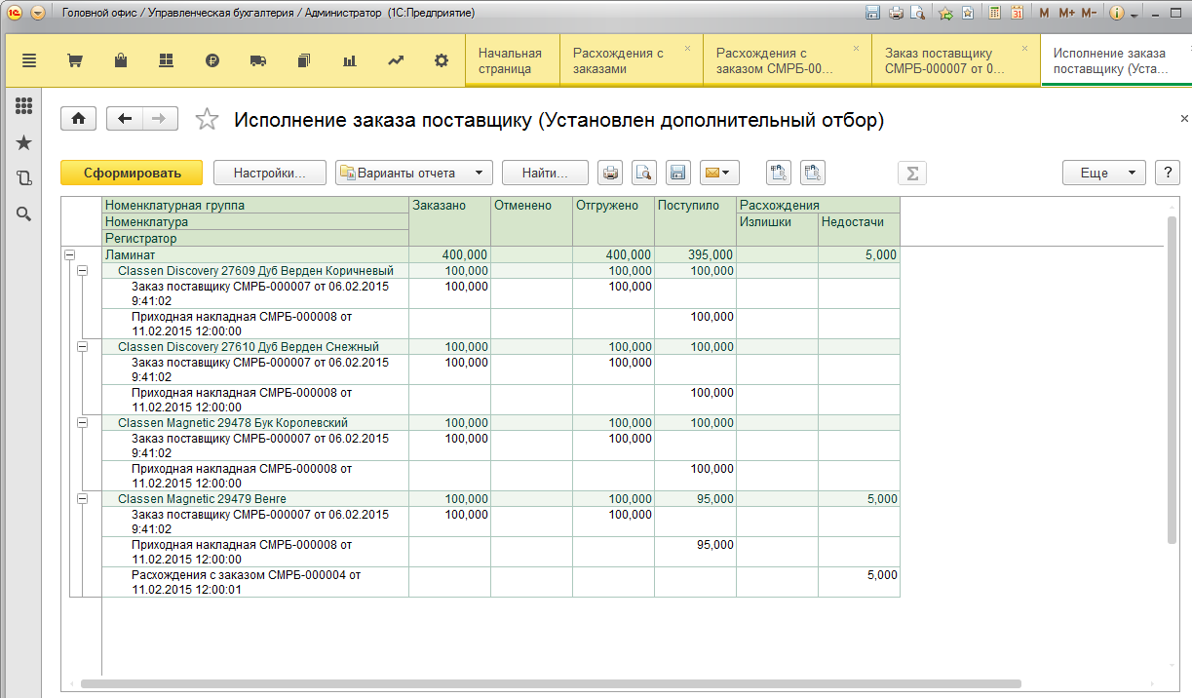Open title bar main menu dropdown arrow

click(38, 13)
